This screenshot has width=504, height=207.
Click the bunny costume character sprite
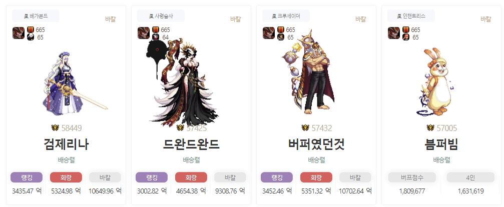[x=437, y=82]
